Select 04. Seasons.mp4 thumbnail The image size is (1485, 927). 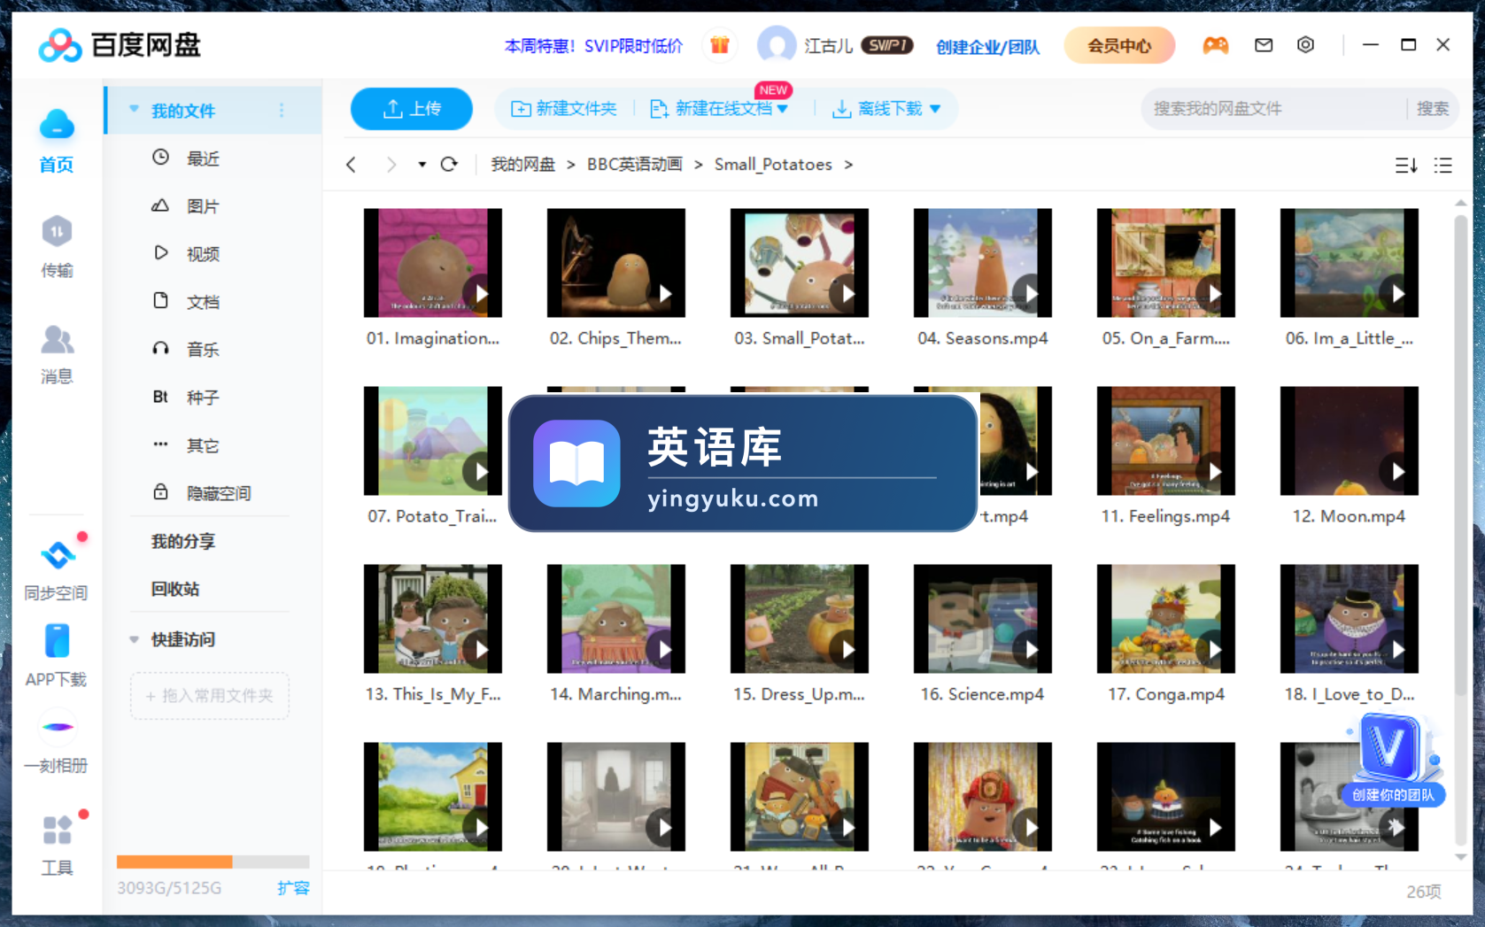click(983, 263)
